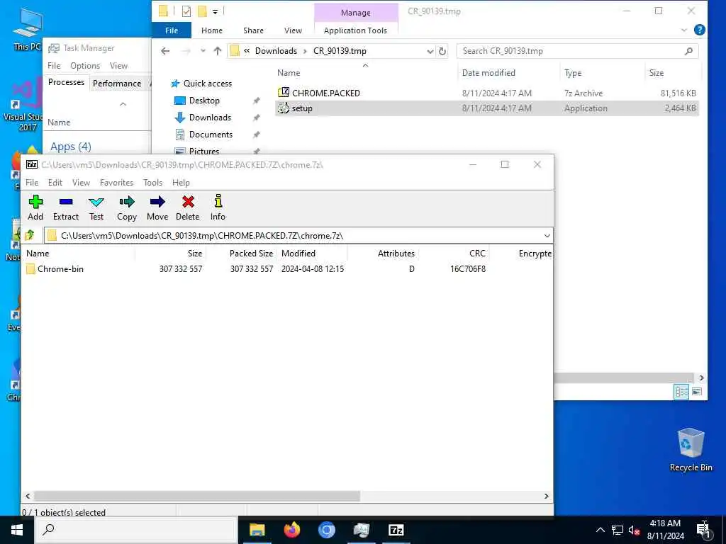Viewport: 726px width, 544px height.
Task: Click Back arrow in File Explorer
Action: tap(165, 51)
